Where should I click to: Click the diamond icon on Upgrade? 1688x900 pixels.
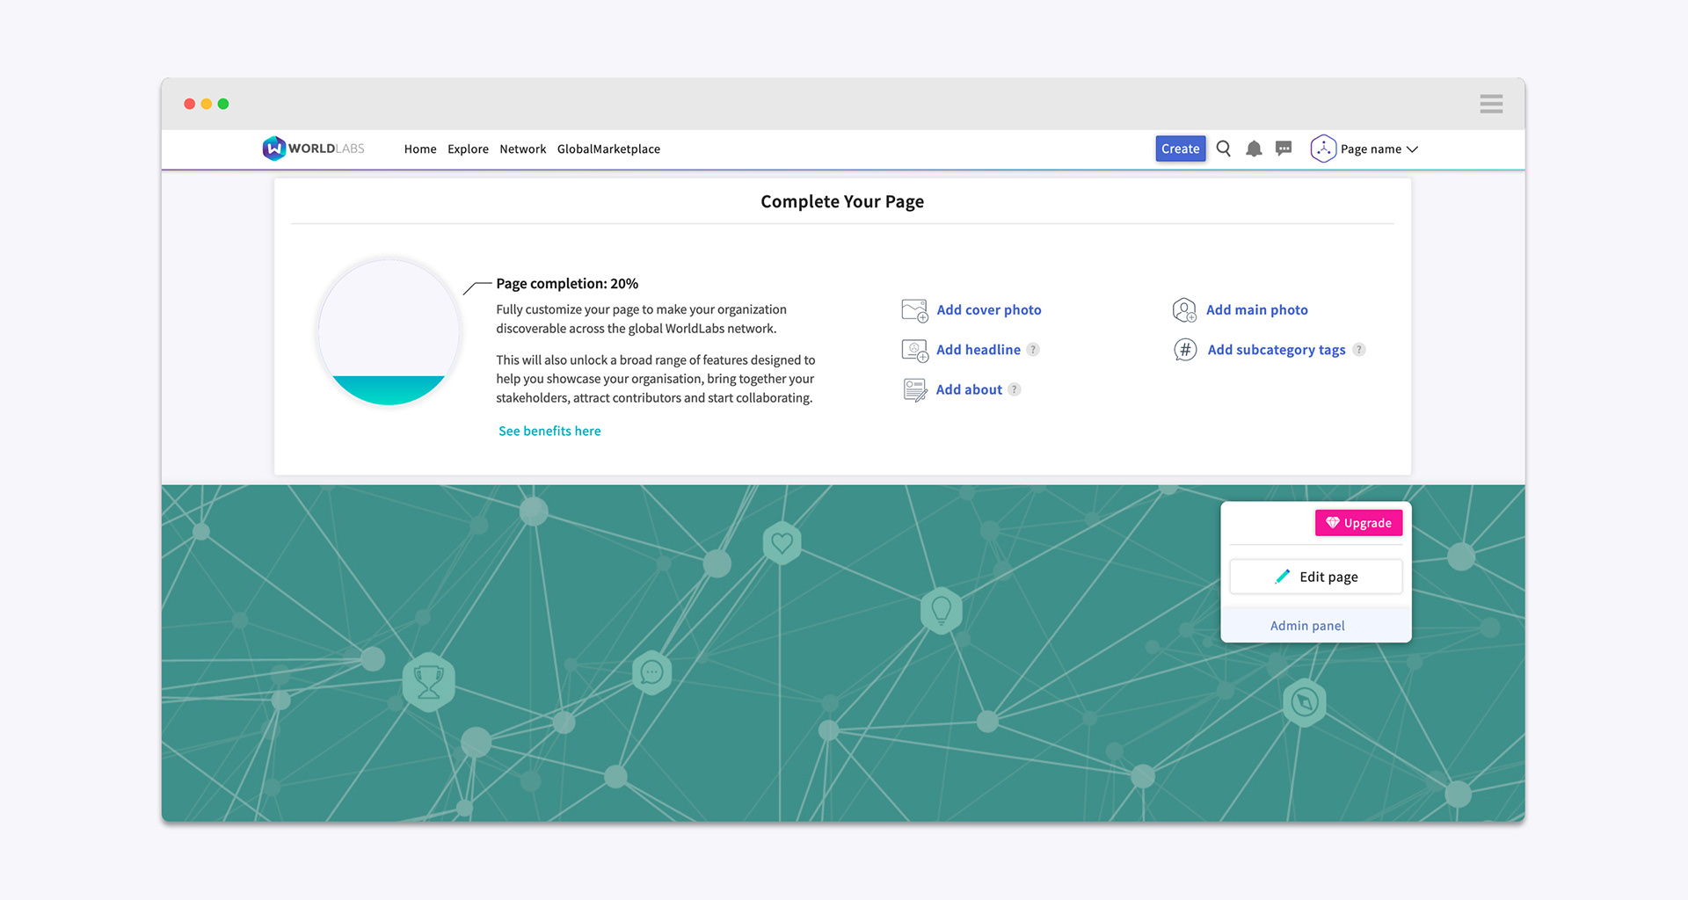(x=1332, y=523)
